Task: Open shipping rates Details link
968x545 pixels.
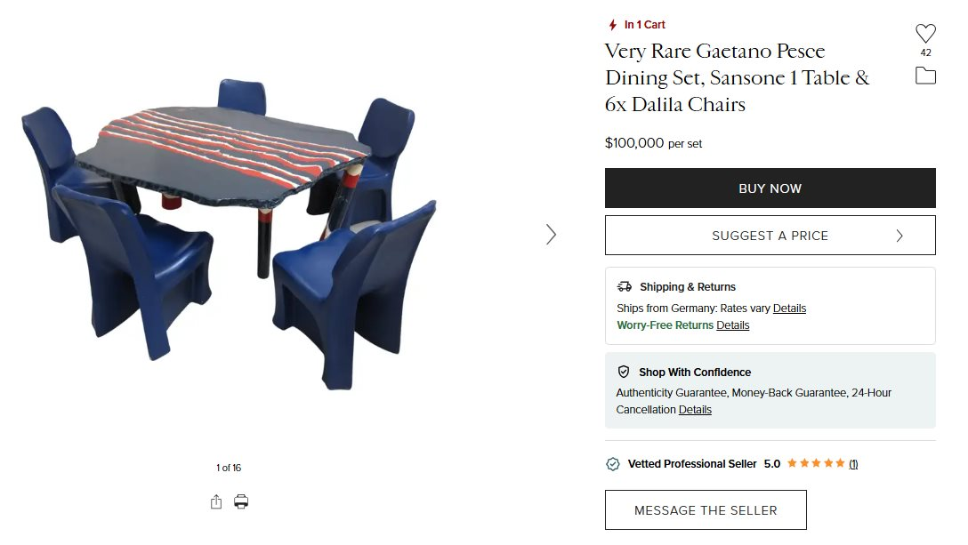Action: [x=789, y=308]
